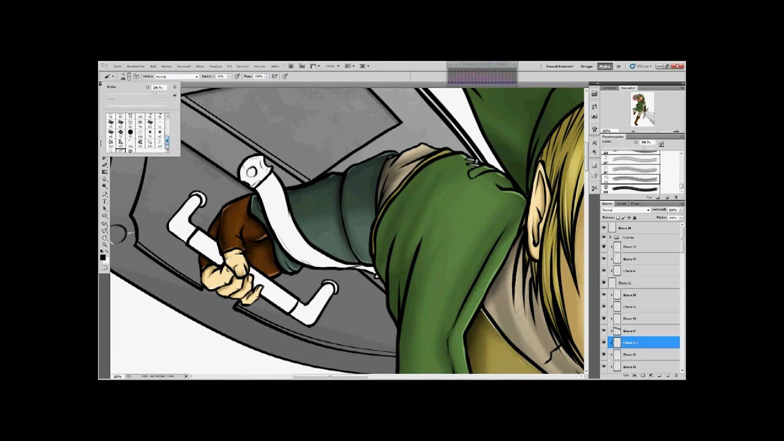Click the foreground color swatch
Screen dimensions: 784x441
(103, 257)
